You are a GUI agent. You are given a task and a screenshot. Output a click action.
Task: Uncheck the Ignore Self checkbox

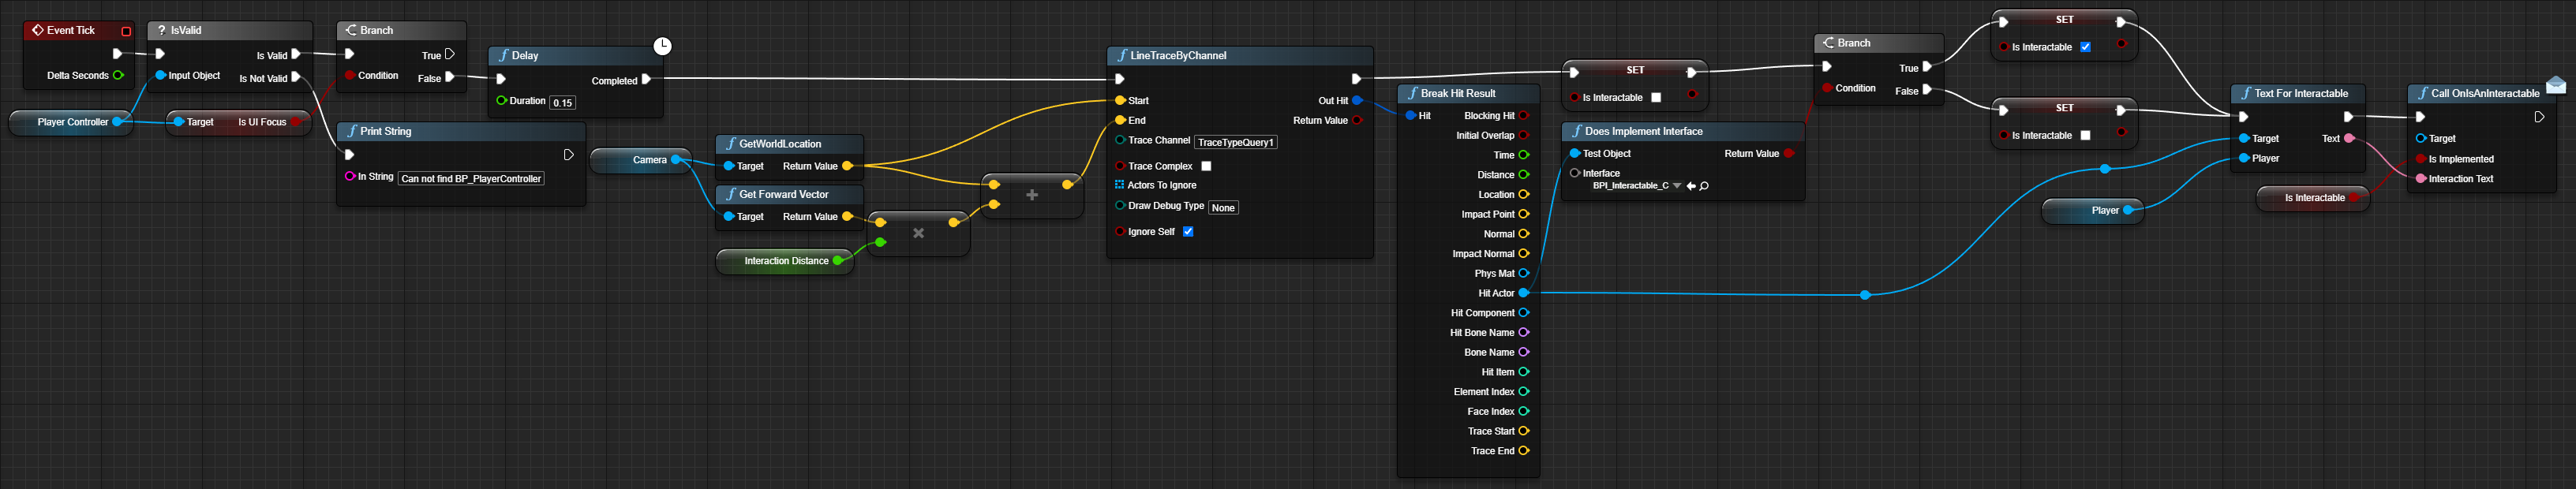[1188, 232]
